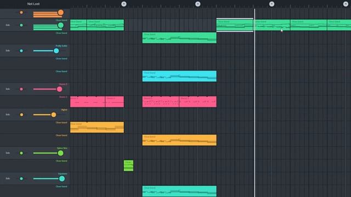The width and height of the screenshot is (351, 197).
Task: Select the first orange clip at track start
Action: point(97,128)
